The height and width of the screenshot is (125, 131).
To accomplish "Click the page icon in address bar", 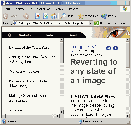I will tap(15, 23).
